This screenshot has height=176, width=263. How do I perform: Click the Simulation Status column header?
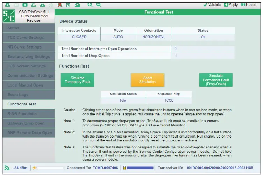[x=123, y=94]
